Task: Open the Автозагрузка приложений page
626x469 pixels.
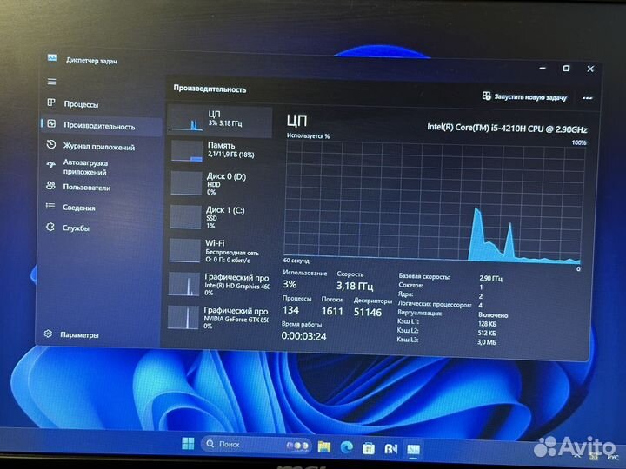Action: coord(85,168)
